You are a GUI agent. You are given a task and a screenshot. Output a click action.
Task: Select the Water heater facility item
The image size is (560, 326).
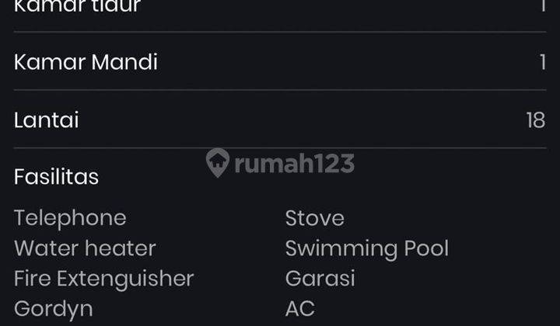pyautogui.click(x=85, y=248)
